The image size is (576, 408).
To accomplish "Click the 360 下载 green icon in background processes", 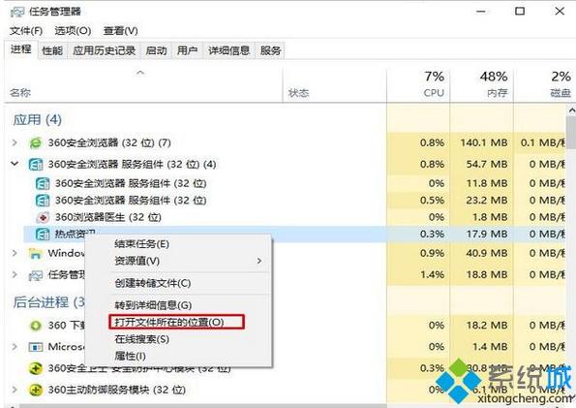I will click(36, 326).
